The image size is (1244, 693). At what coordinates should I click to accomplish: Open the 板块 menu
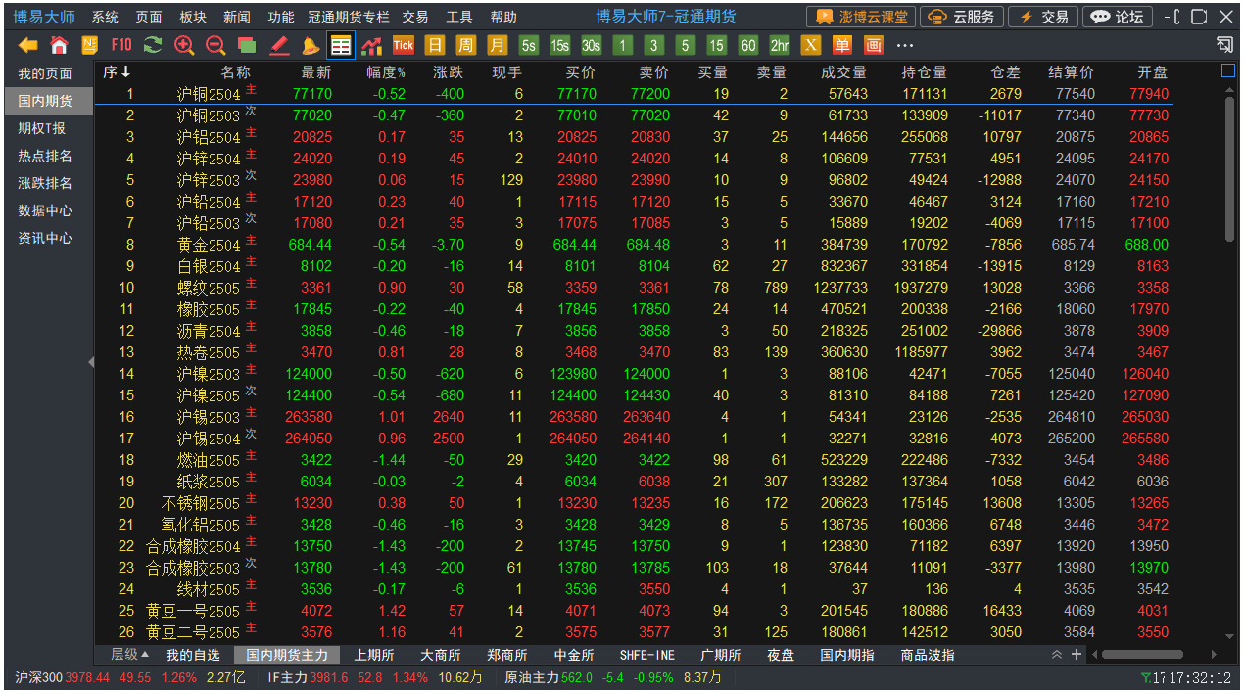point(193,17)
